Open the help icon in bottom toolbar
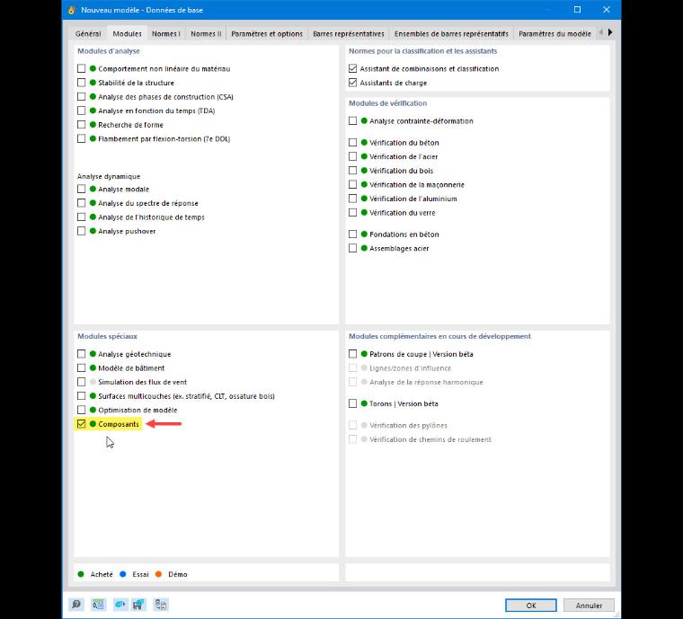This screenshot has width=683, height=619. [76, 605]
